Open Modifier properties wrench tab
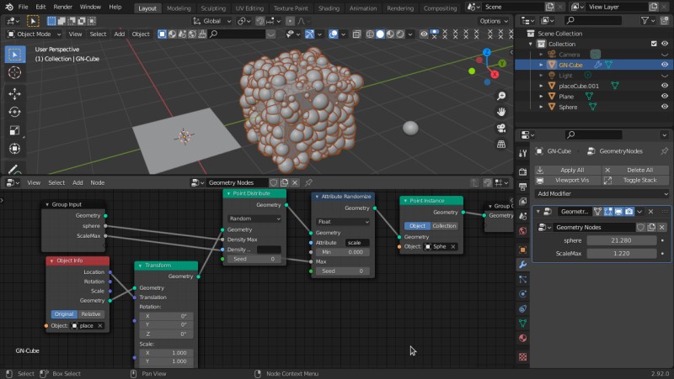This screenshot has width=674, height=379. [522, 265]
